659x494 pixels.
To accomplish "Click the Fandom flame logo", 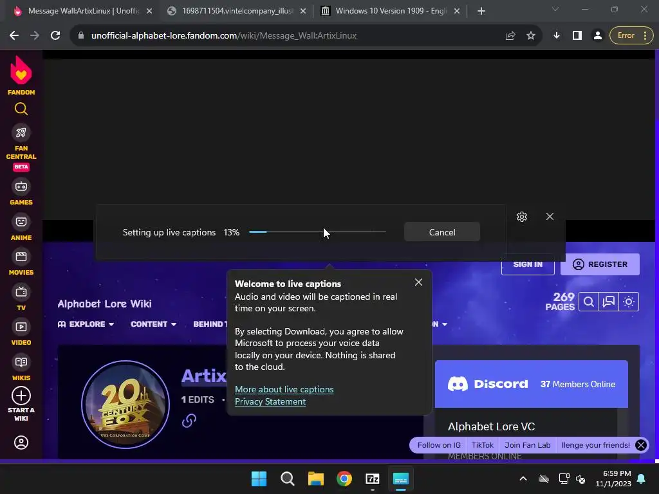I will click(x=21, y=70).
